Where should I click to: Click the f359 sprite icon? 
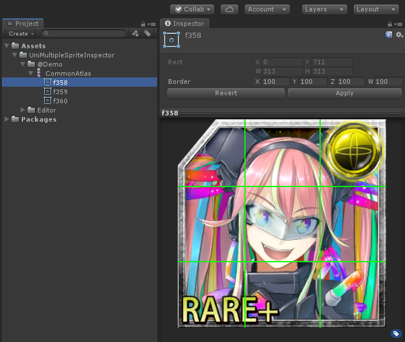[47, 91]
